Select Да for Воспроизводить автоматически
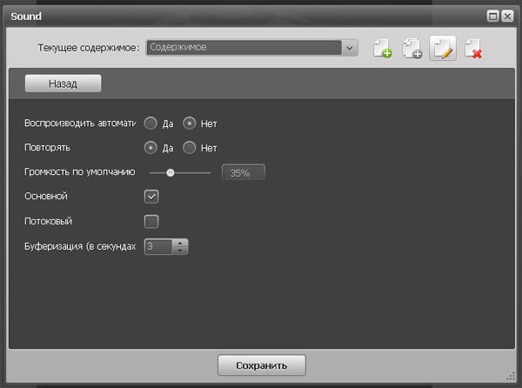This screenshot has height=388, width=522. [x=151, y=124]
